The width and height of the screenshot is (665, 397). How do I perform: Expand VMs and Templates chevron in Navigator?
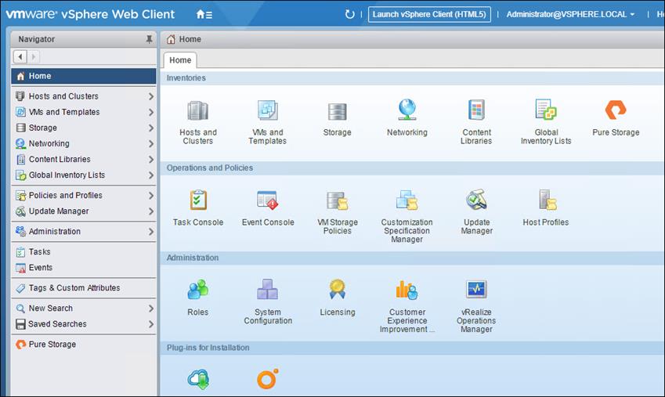tap(151, 112)
